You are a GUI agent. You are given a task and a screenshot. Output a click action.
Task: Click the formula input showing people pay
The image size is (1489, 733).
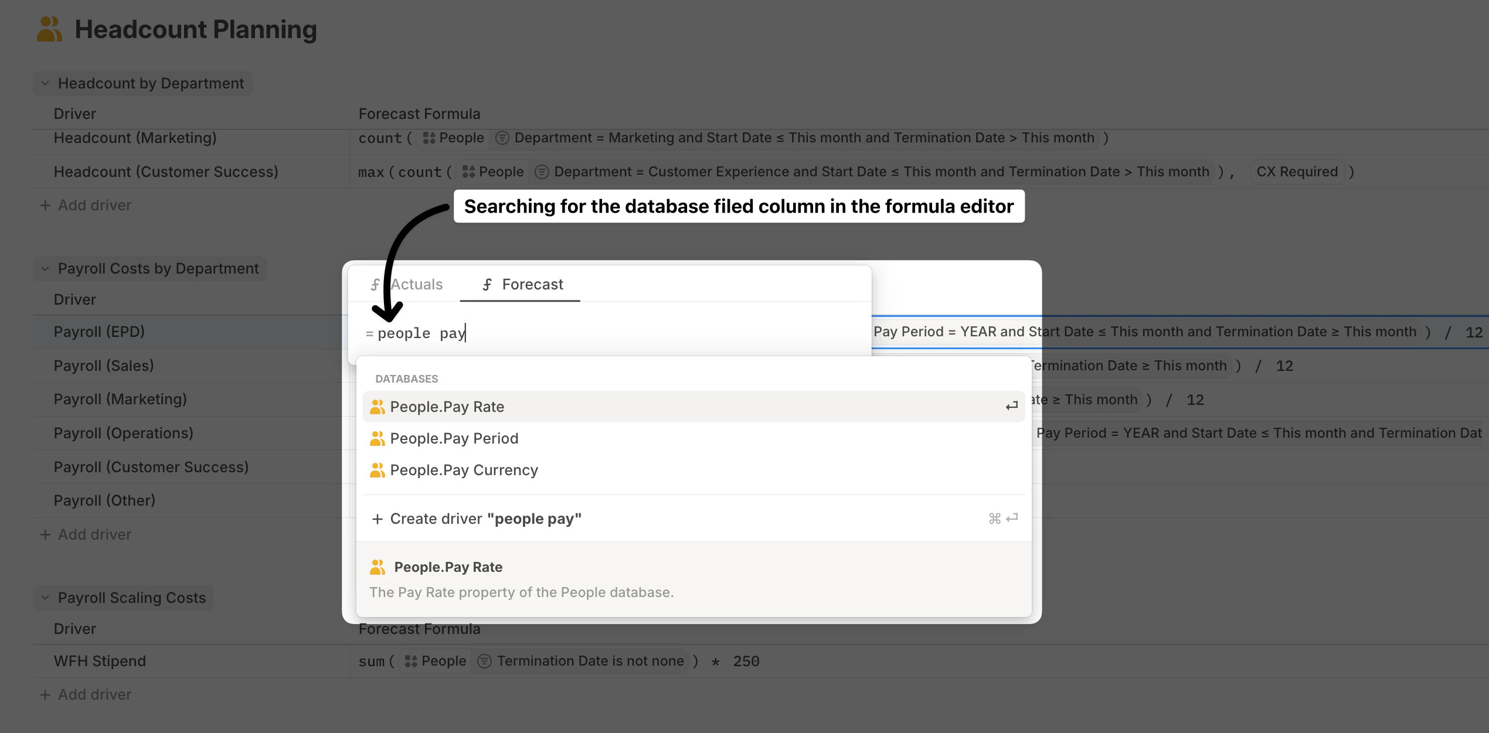[x=421, y=332]
